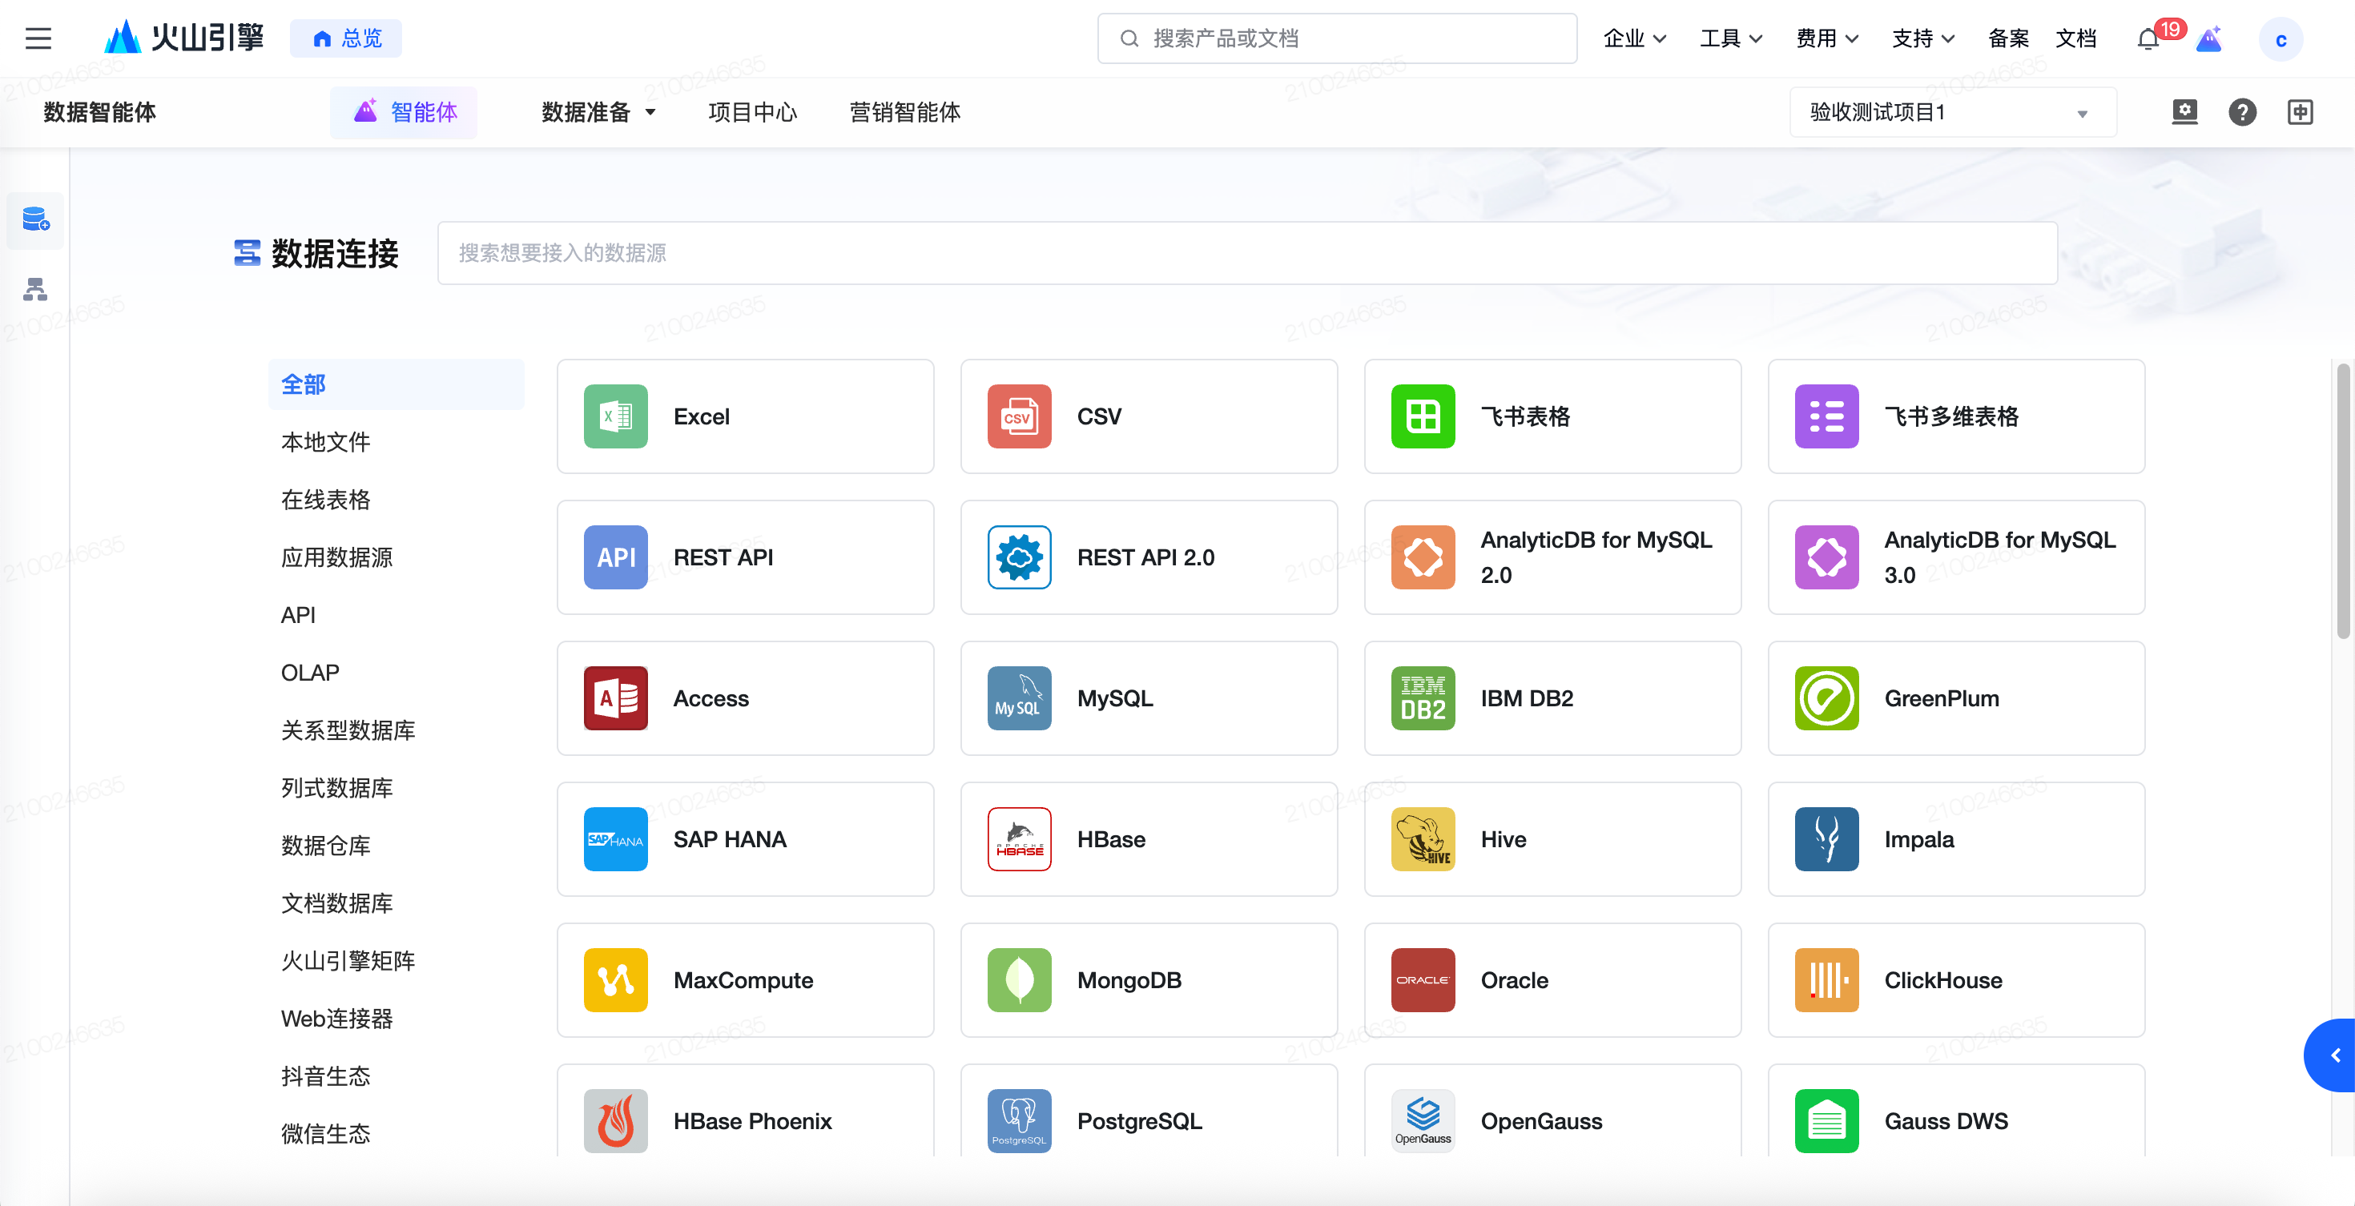This screenshot has height=1206, width=2355.
Task: Choose the Oracle card
Action: coord(1552,979)
